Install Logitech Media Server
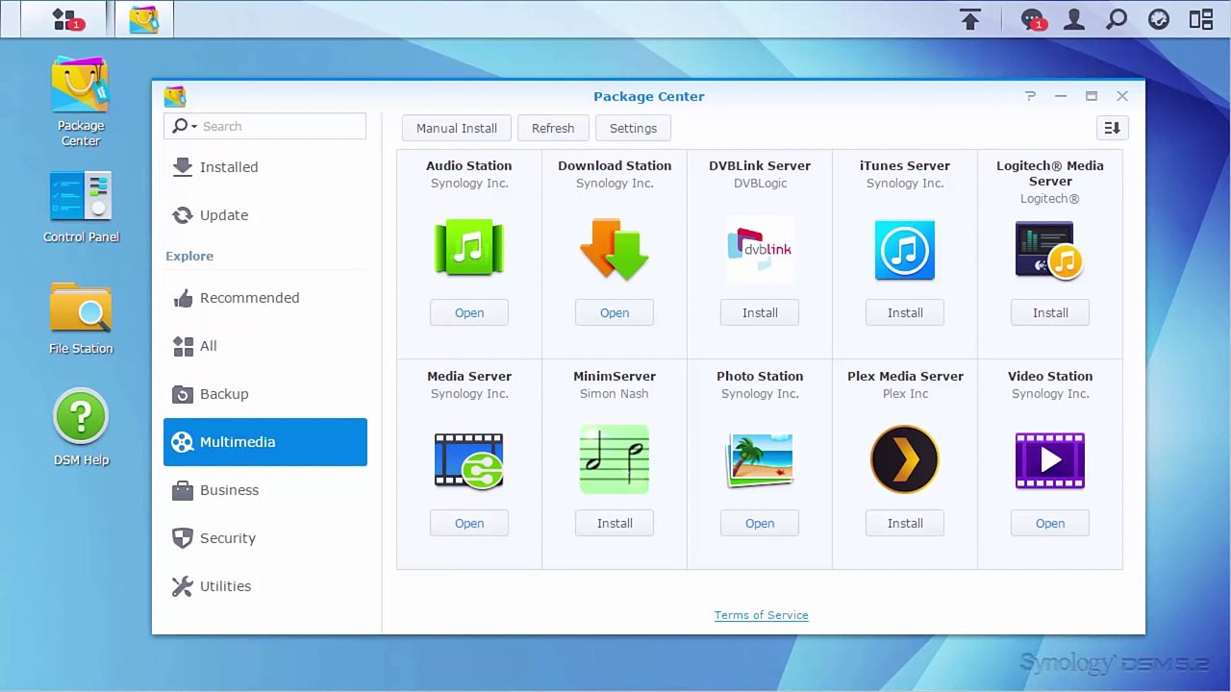Image resolution: width=1231 pixels, height=692 pixels. pyautogui.click(x=1050, y=312)
